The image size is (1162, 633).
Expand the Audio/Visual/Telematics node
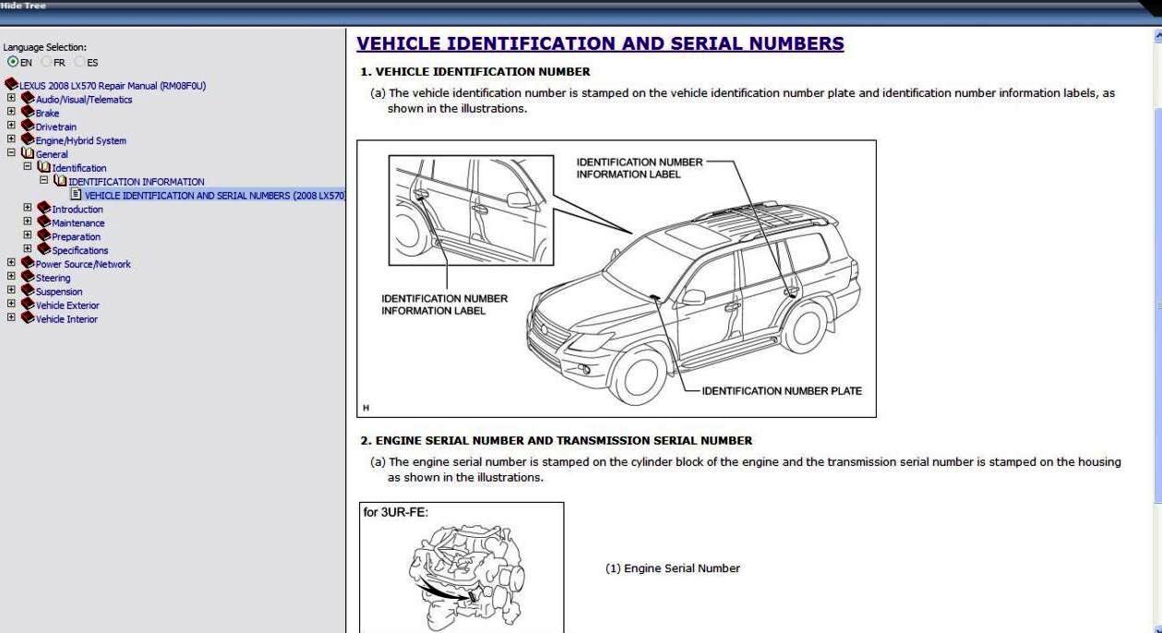click(x=11, y=99)
